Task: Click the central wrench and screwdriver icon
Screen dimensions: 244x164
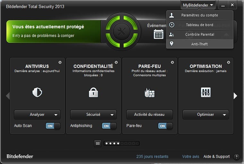Action: click(122, 31)
